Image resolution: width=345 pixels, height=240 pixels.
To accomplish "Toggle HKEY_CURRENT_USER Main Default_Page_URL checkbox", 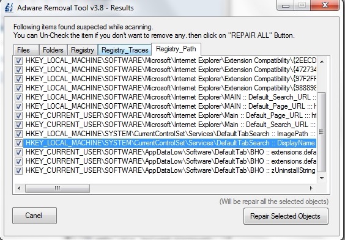I will (18, 115).
